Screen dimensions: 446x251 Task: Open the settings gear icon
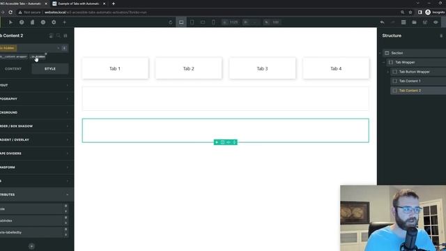pyautogui.click(x=54, y=22)
